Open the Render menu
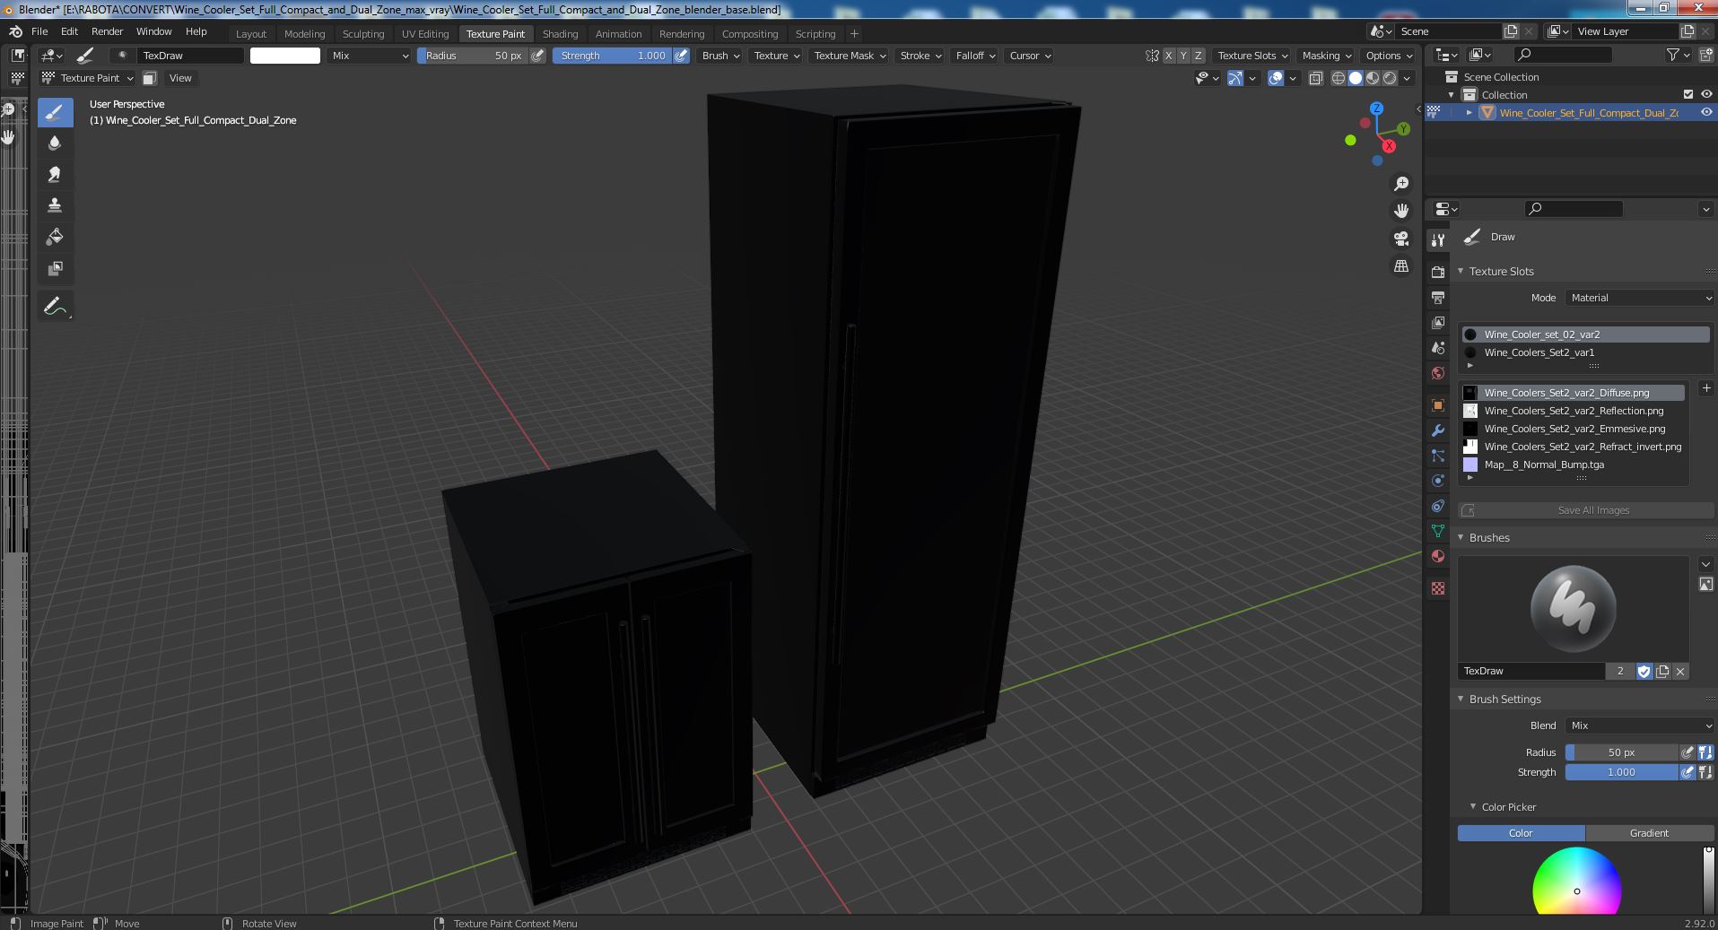Image resolution: width=1718 pixels, height=930 pixels. point(107,31)
